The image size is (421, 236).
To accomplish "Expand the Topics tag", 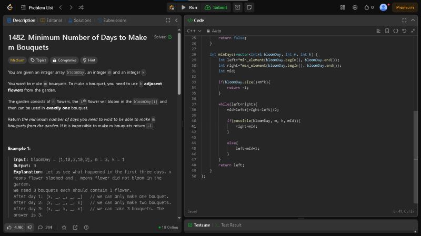I will (38, 60).
